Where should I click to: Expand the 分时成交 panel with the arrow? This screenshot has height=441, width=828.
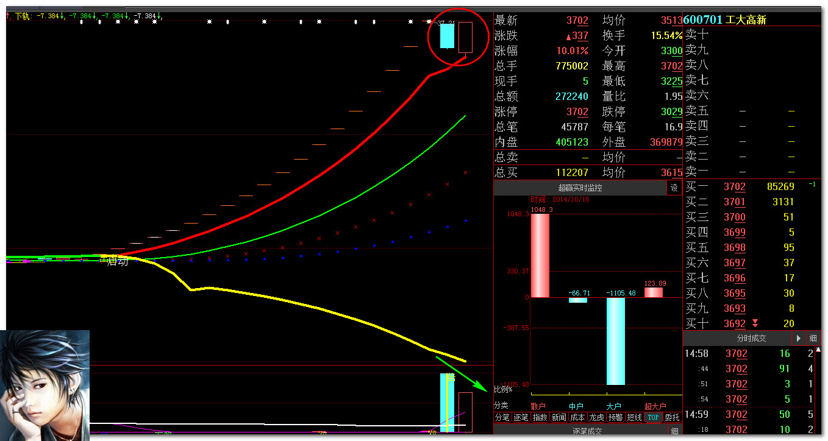tap(799, 337)
